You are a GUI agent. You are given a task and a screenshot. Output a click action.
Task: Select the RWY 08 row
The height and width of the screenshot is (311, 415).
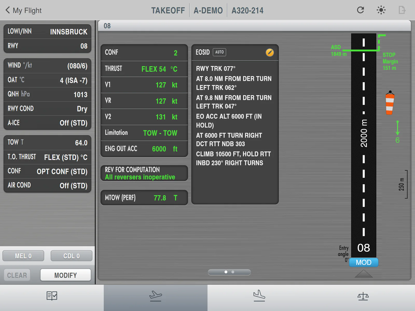[x=47, y=46]
